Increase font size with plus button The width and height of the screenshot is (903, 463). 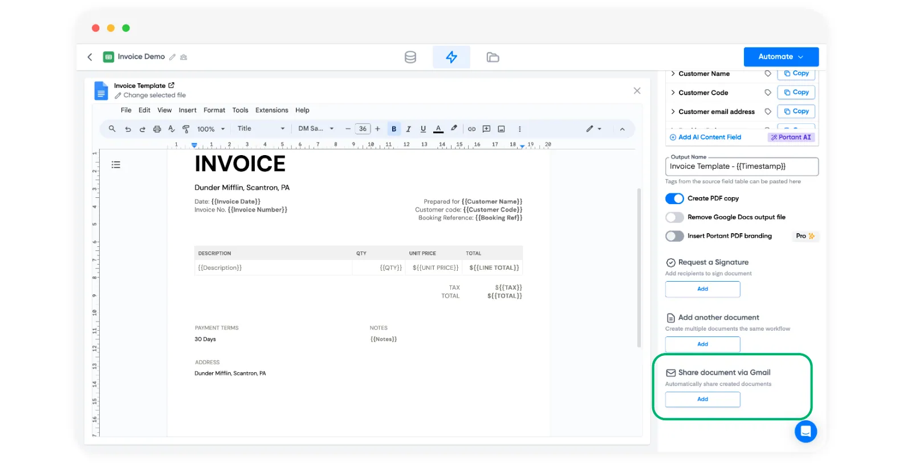[x=377, y=129]
